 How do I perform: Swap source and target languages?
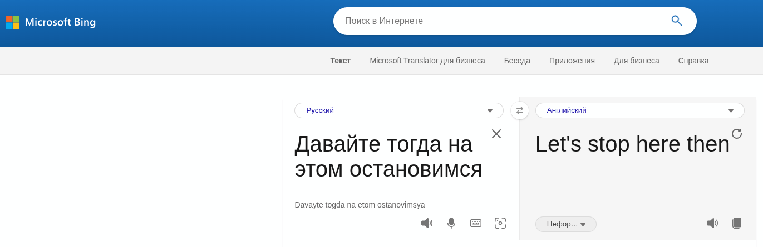coord(520,110)
